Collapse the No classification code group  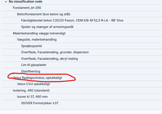click(6, 2)
